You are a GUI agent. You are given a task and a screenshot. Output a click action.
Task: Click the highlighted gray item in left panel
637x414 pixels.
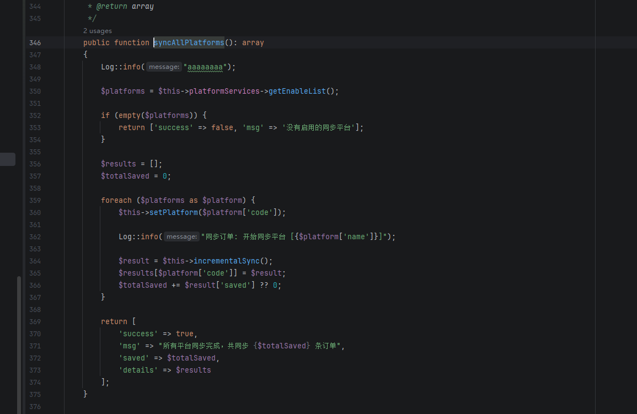click(7, 159)
